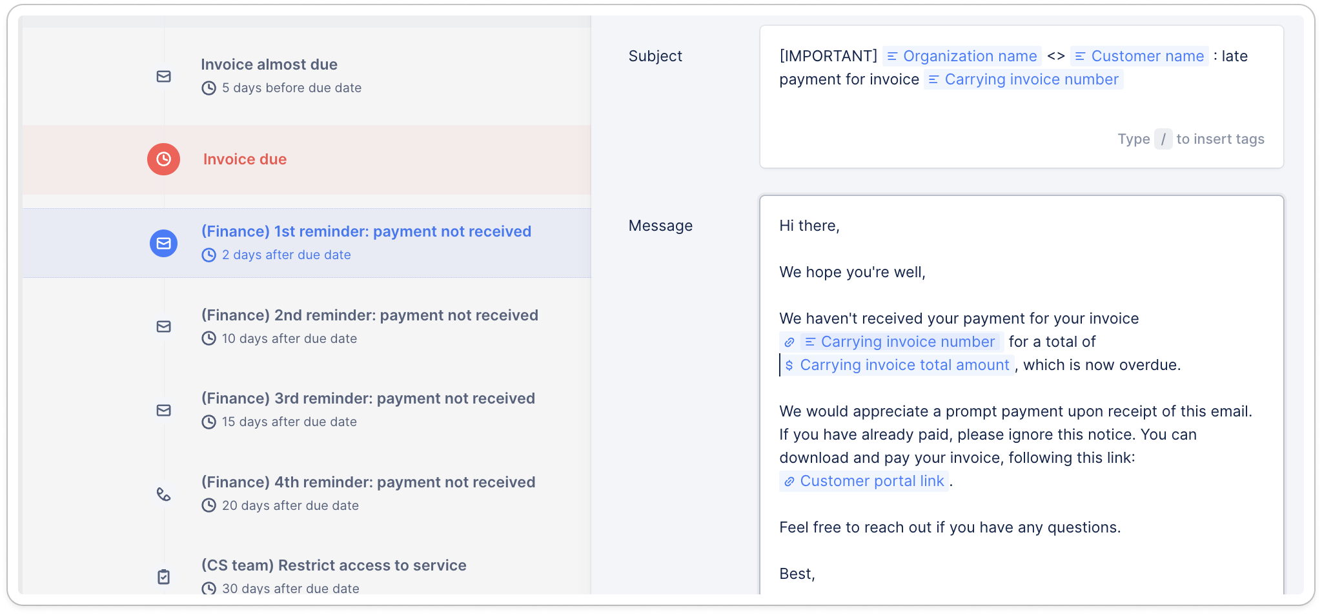Viewport: 1322px width, 615px height.
Task: Select the Invoice almost due step
Action: pyautogui.click(x=269, y=64)
